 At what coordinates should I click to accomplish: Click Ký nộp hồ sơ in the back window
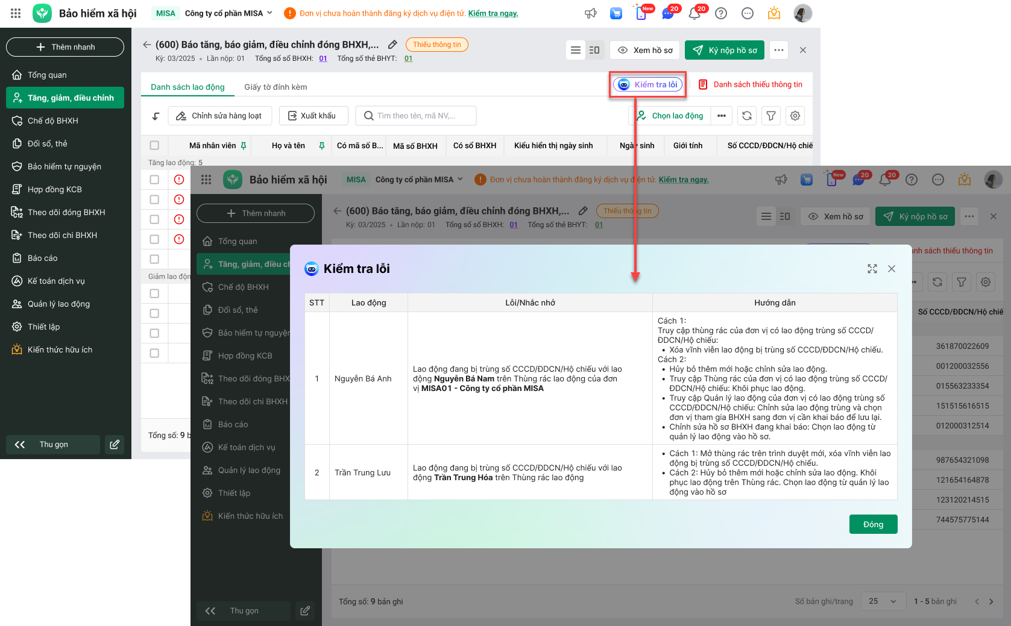click(x=725, y=50)
